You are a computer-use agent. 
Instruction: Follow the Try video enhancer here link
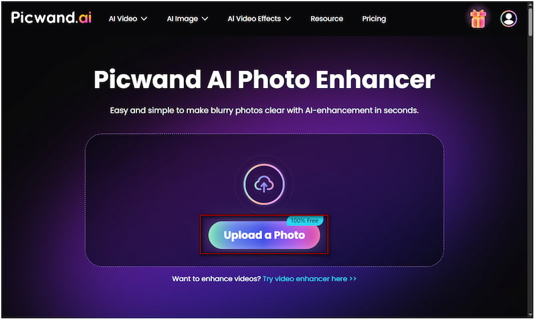310,279
